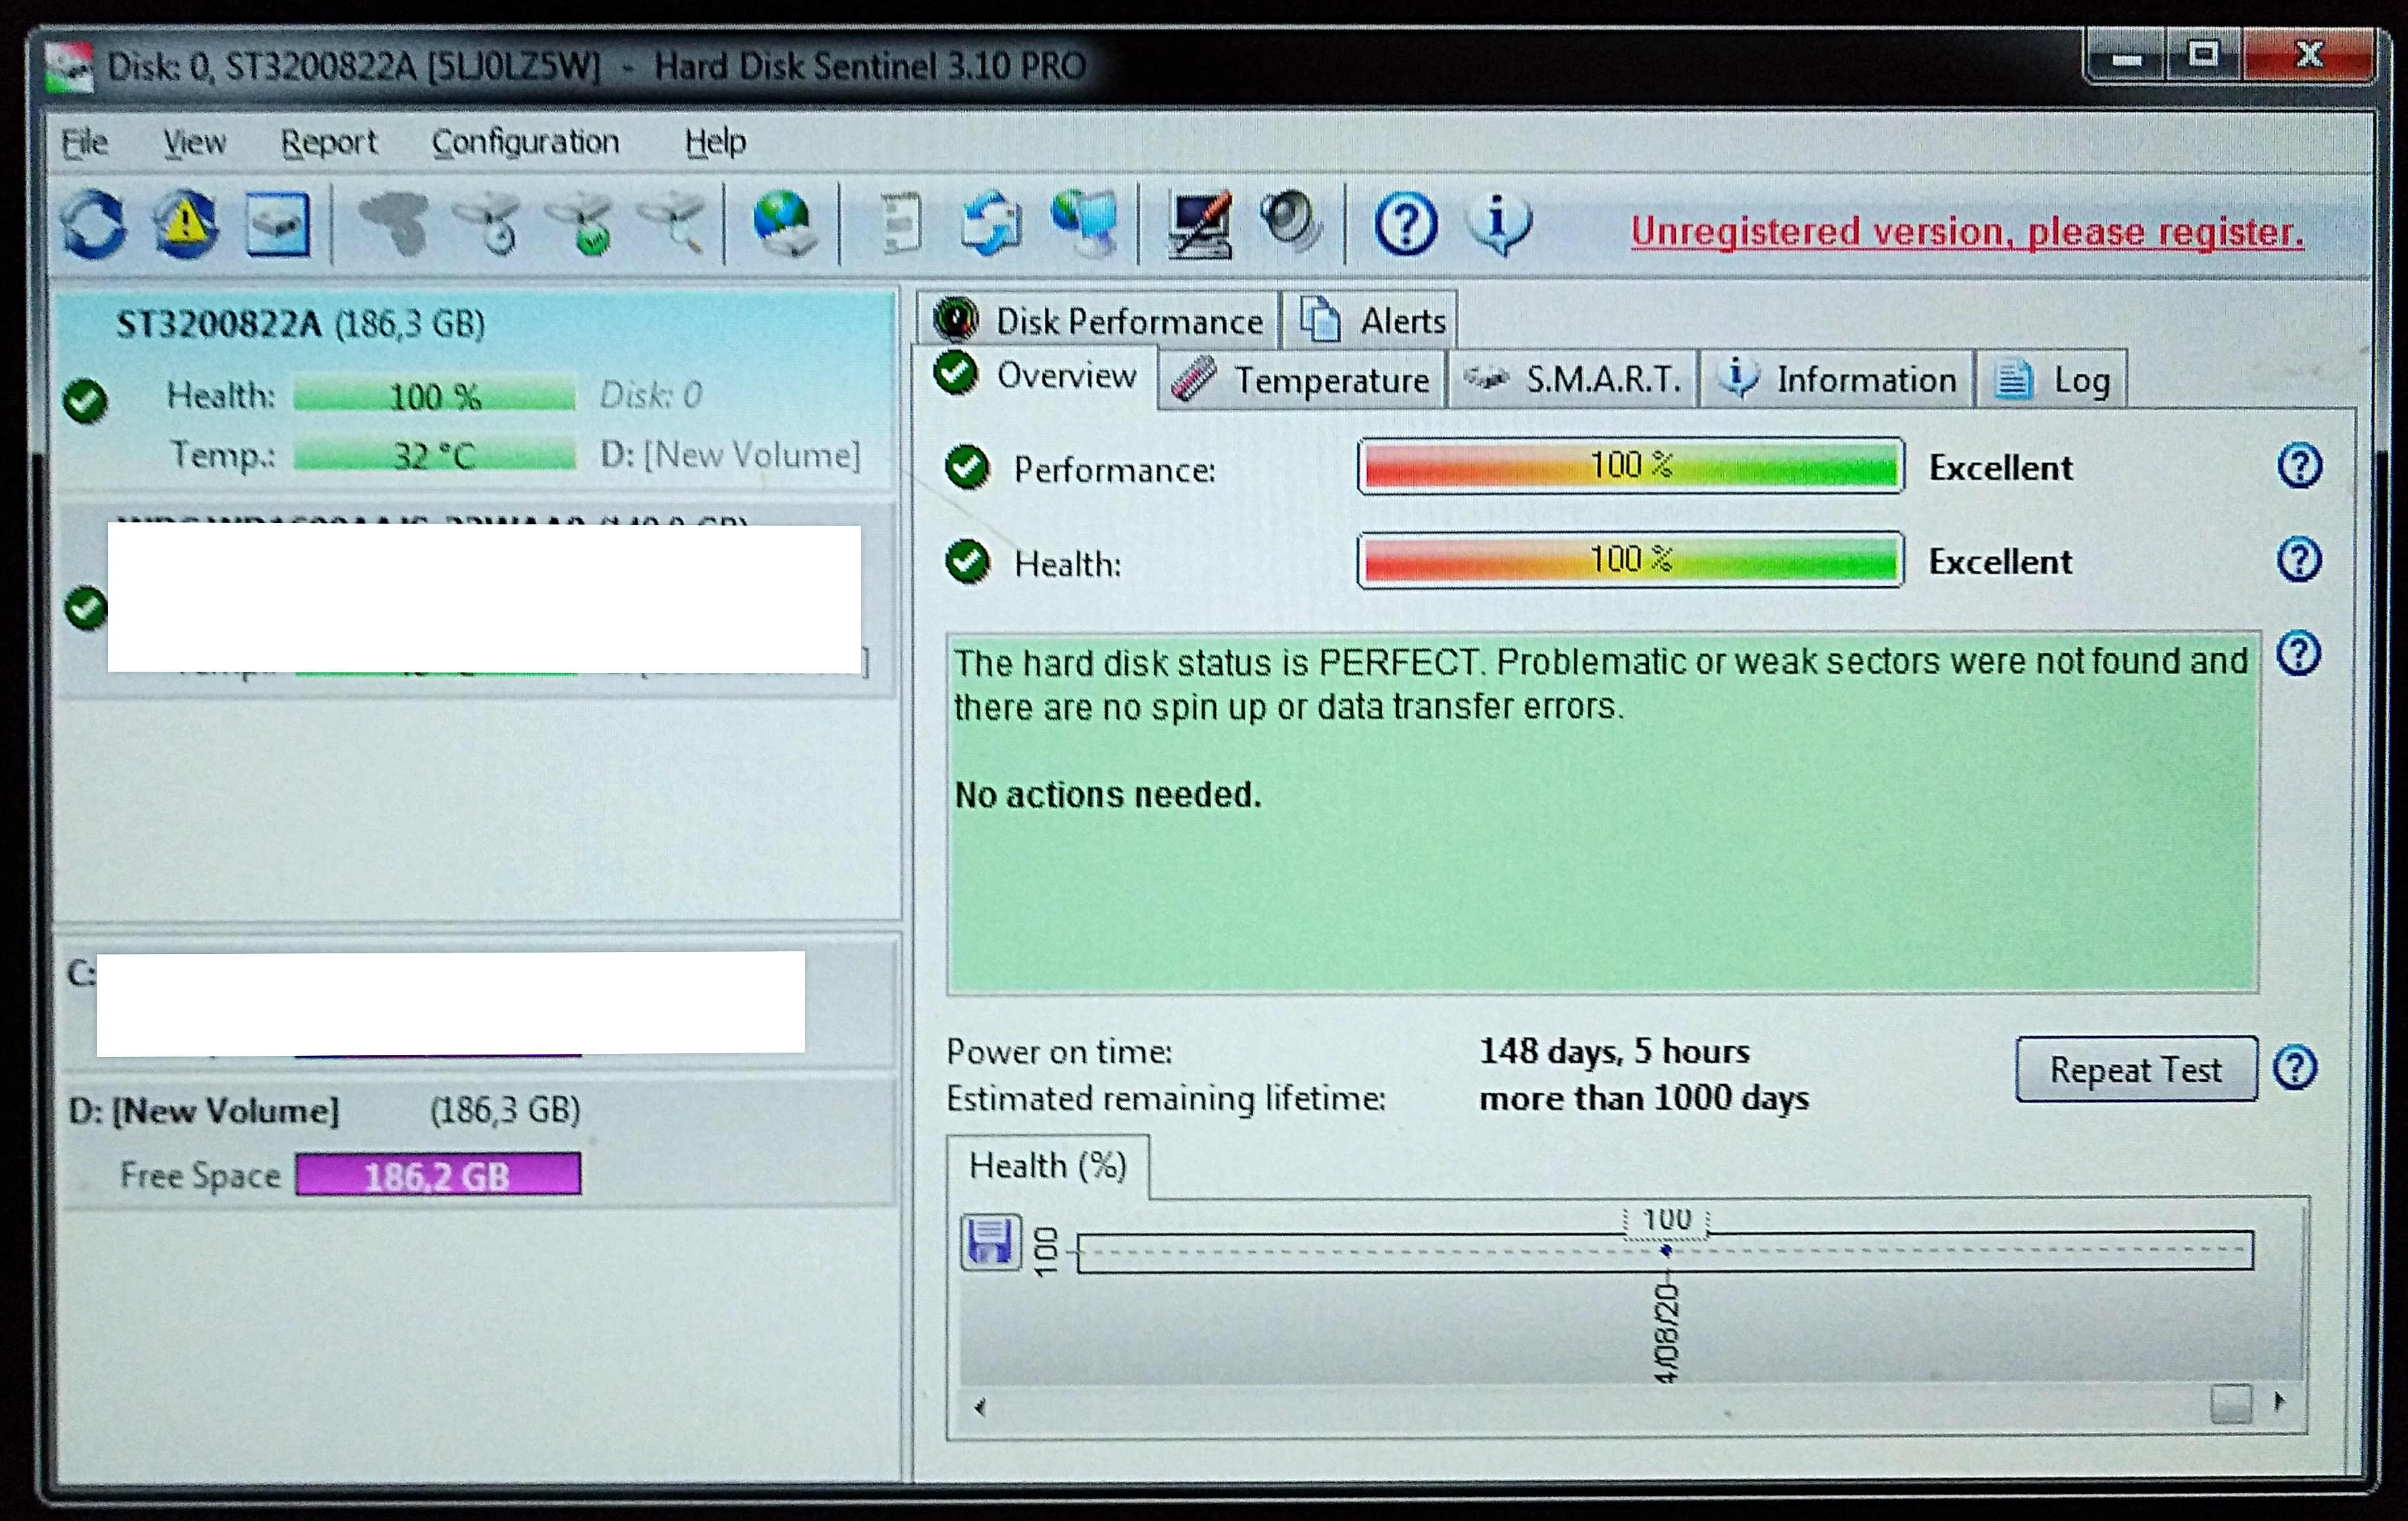
Task: Open the File menu
Action: [84, 142]
